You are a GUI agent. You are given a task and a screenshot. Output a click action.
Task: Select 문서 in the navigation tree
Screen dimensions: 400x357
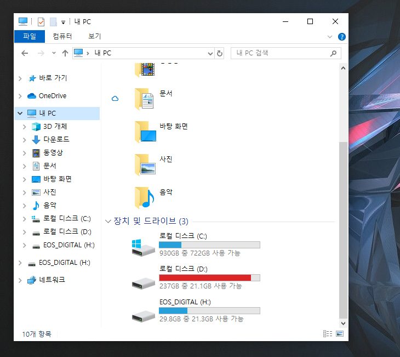click(x=50, y=166)
